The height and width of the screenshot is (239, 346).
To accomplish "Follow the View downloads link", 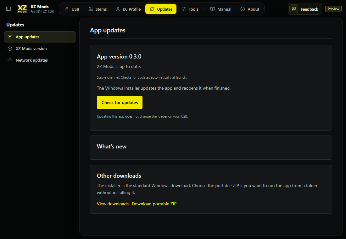I will (x=113, y=204).
